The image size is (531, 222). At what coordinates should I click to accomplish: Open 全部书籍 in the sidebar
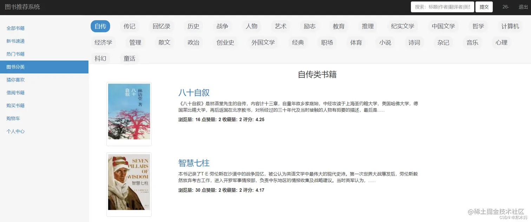click(x=15, y=28)
